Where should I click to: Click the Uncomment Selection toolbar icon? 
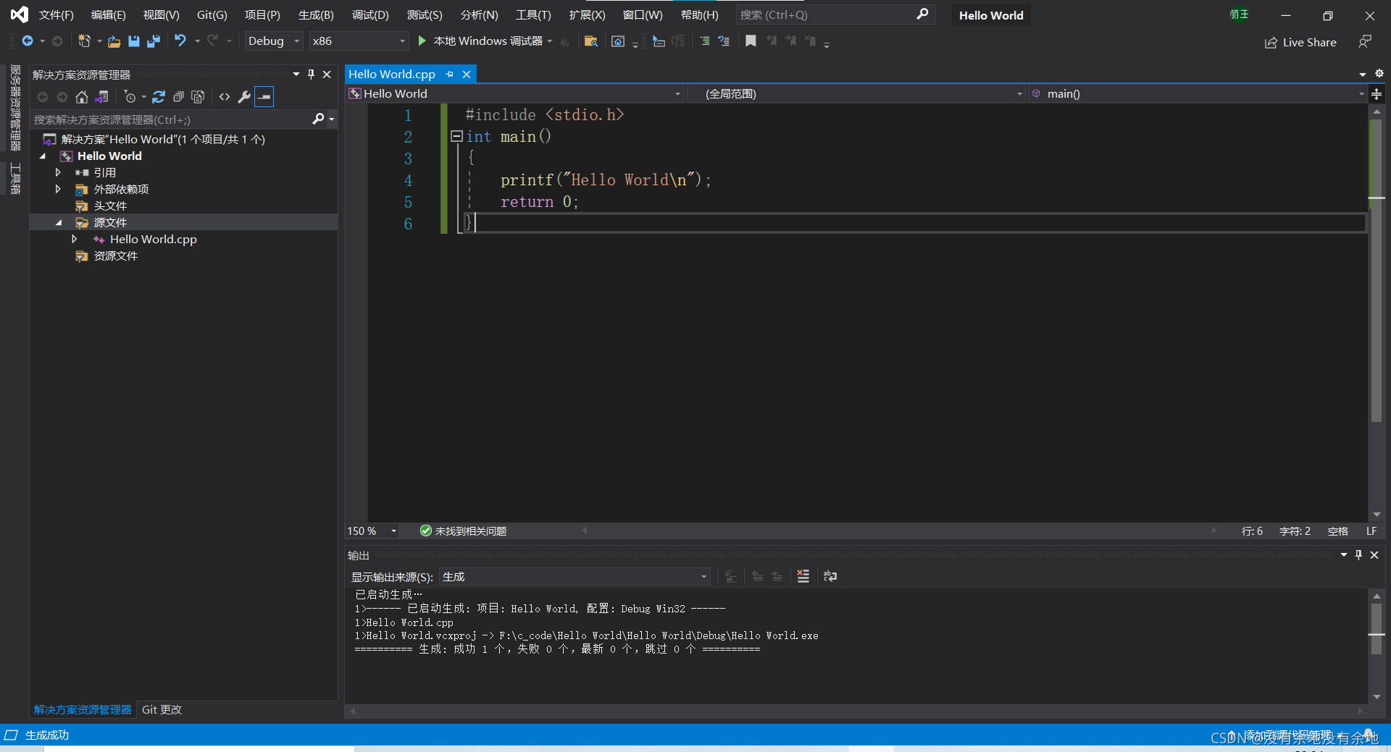(x=724, y=41)
